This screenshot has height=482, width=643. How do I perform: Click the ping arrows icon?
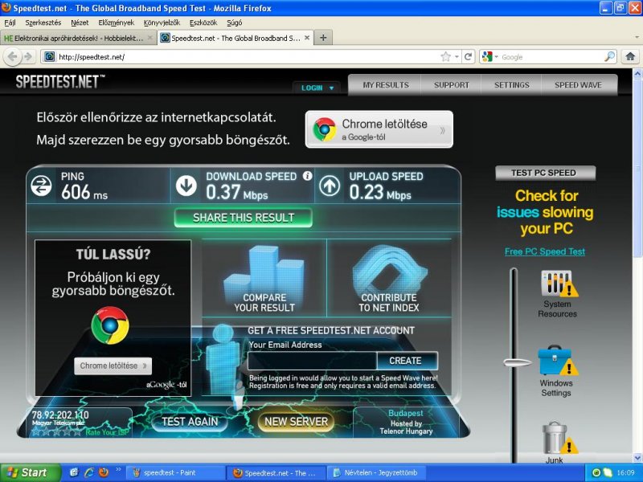[42, 186]
